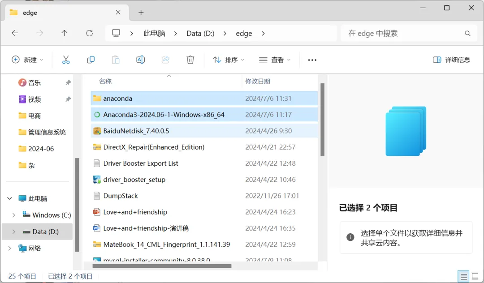Click the BaiduNetdisk file icon
The width and height of the screenshot is (484, 283).
click(97, 131)
